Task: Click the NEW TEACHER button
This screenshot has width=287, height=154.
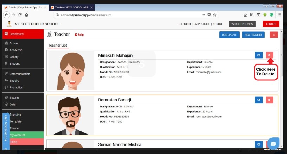Action: [x=253, y=35]
